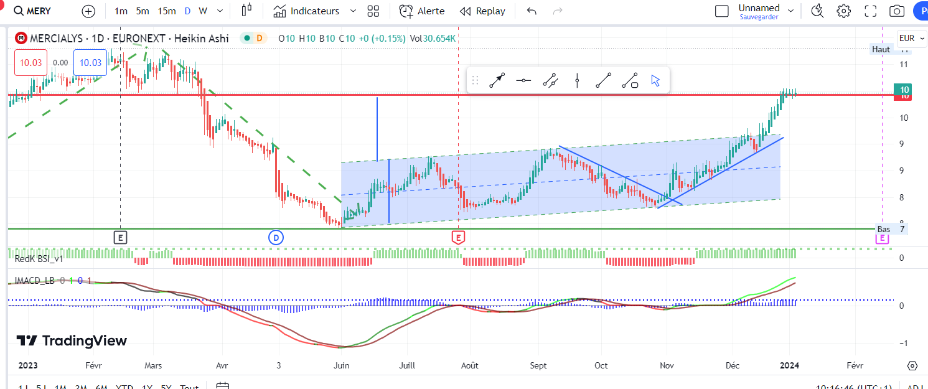Click the green 10 current price label
This screenshot has height=389, width=928.
point(902,90)
